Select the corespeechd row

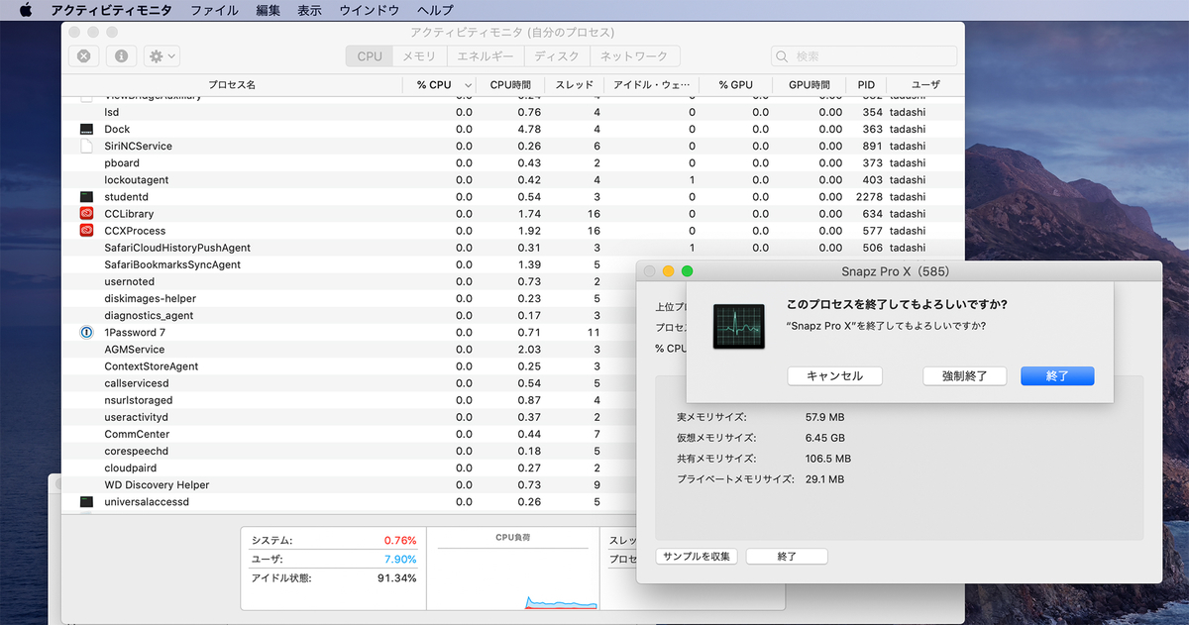click(349, 452)
